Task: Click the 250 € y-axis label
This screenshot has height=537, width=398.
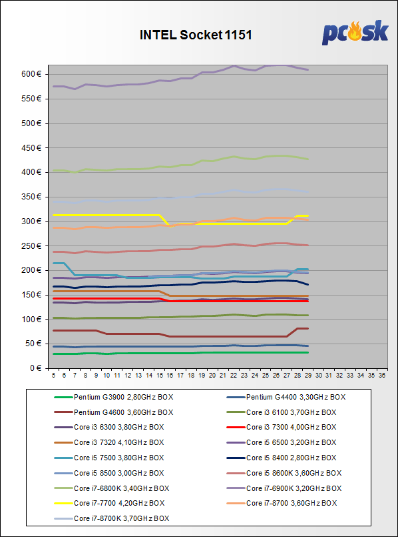Action: 31,246
